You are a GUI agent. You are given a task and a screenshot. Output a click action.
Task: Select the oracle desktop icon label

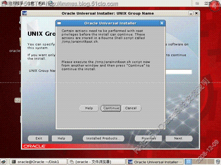(15, 51)
